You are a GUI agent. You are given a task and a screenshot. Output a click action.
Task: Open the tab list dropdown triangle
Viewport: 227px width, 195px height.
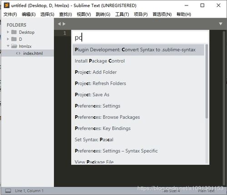pyautogui.click(x=221, y=24)
